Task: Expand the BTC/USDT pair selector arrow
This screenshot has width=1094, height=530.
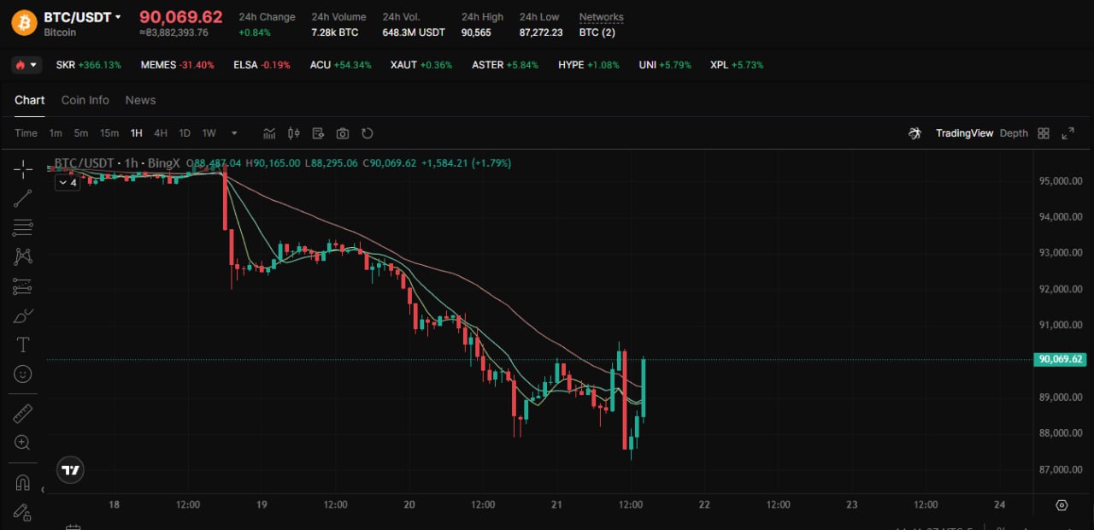Action: 118,17
